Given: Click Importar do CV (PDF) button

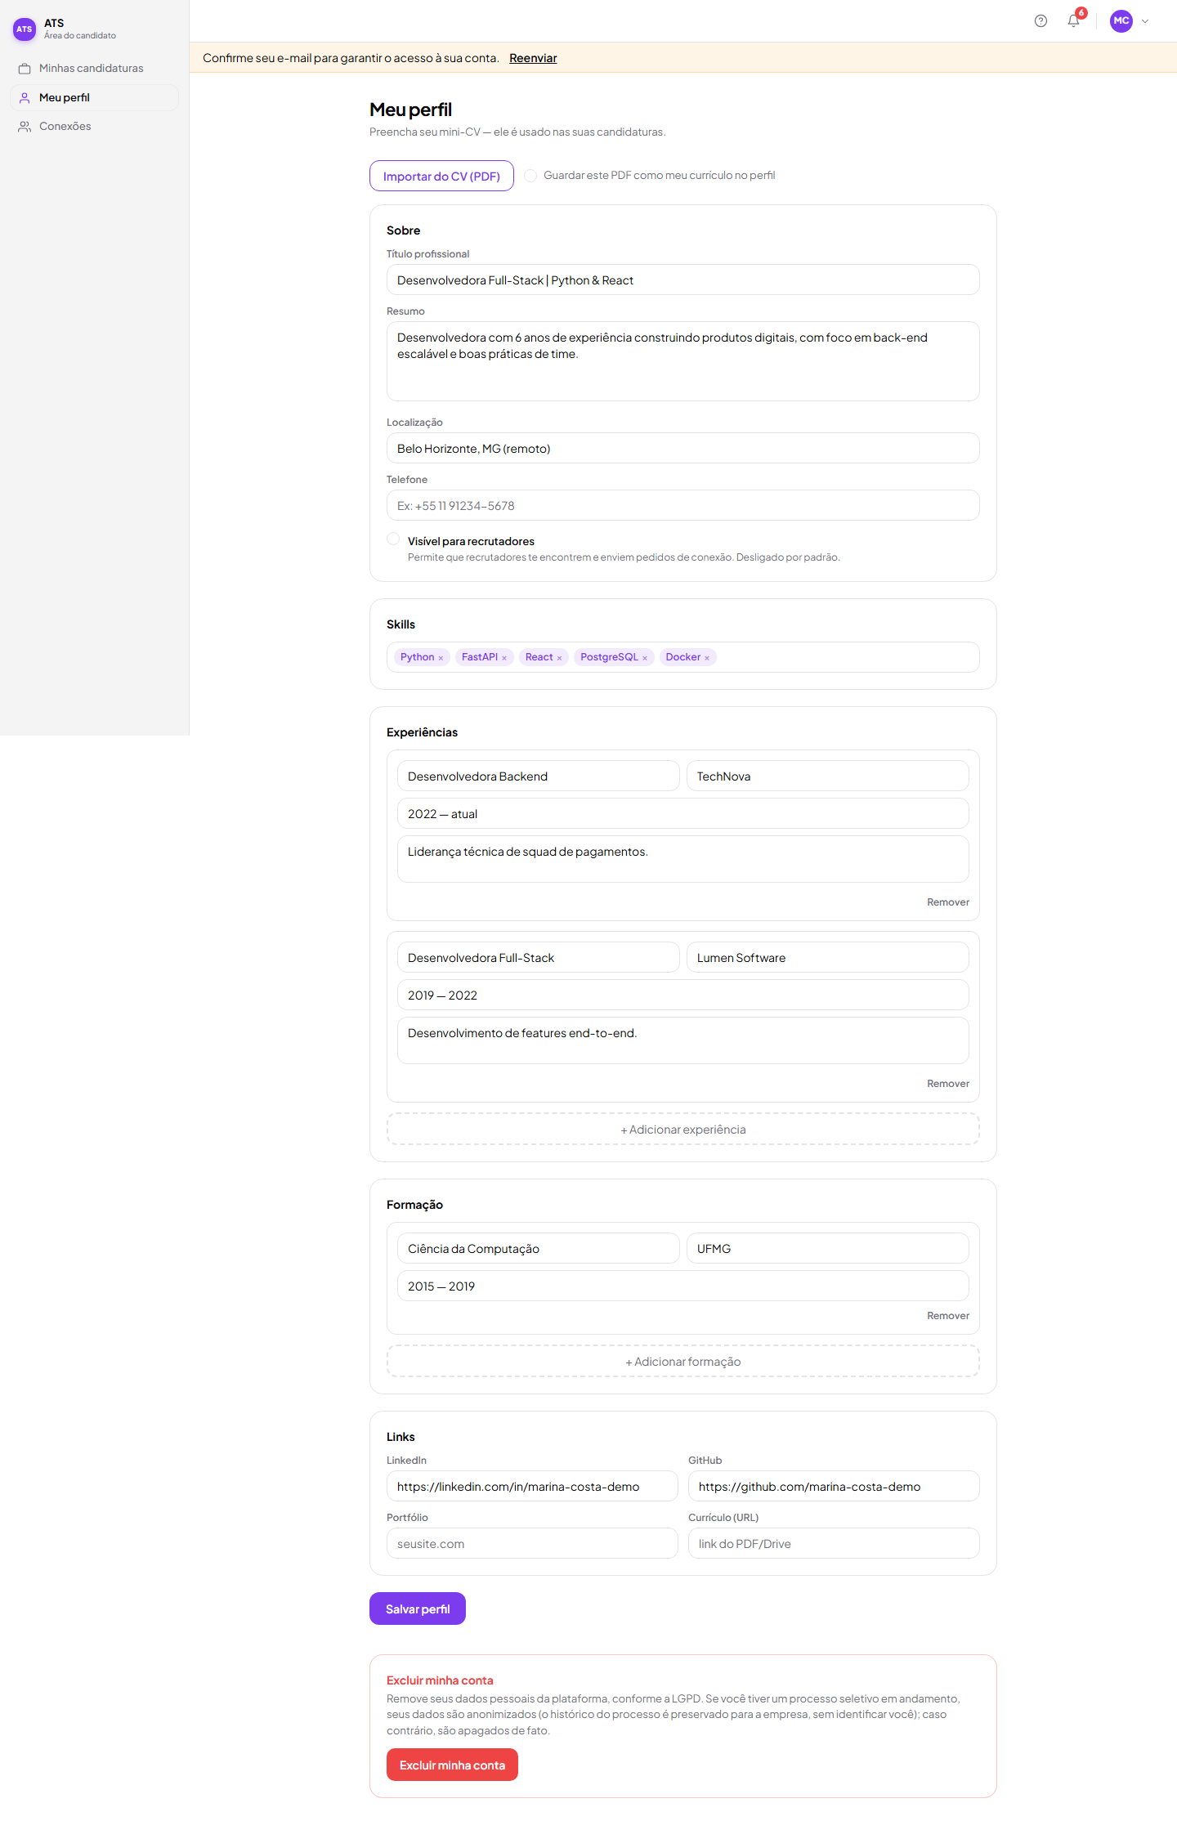Looking at the screenshot, I should tap(441, 176).
